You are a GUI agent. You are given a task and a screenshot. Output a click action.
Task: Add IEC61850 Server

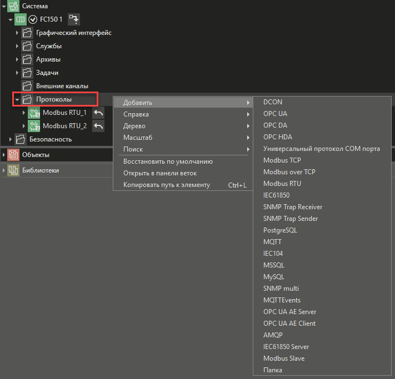point(322,347)
